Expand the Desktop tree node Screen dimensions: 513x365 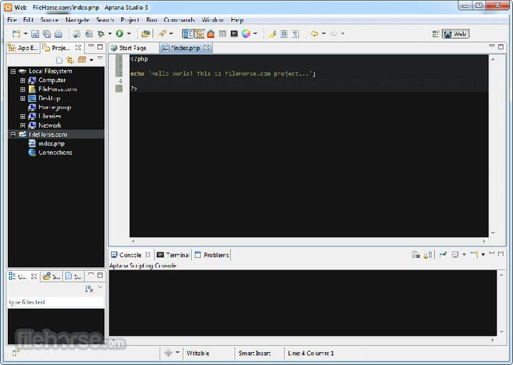tap(23, 98)
